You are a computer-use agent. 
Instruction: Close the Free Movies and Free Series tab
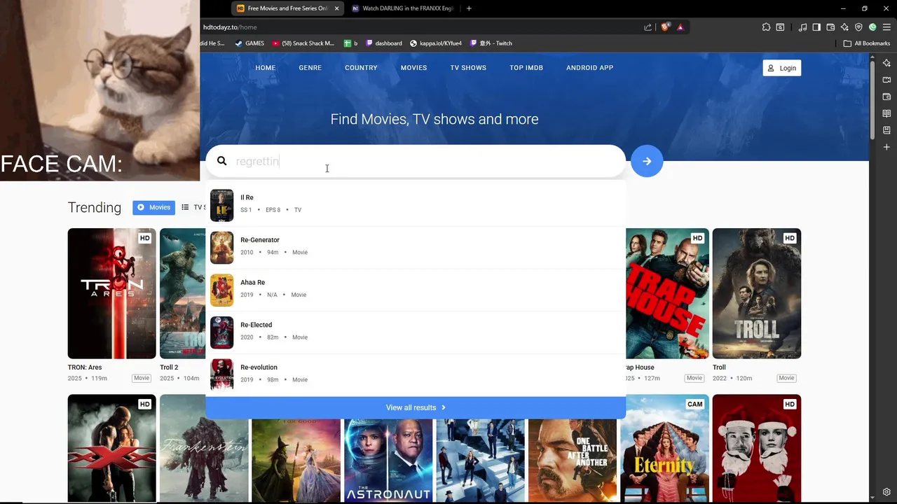pos(336,8)
